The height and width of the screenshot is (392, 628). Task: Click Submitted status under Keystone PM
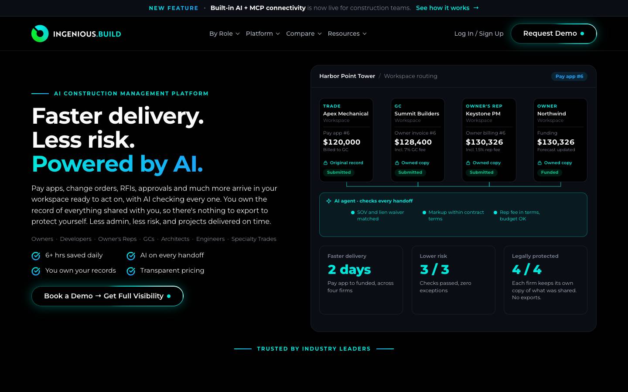click(481, 172)
